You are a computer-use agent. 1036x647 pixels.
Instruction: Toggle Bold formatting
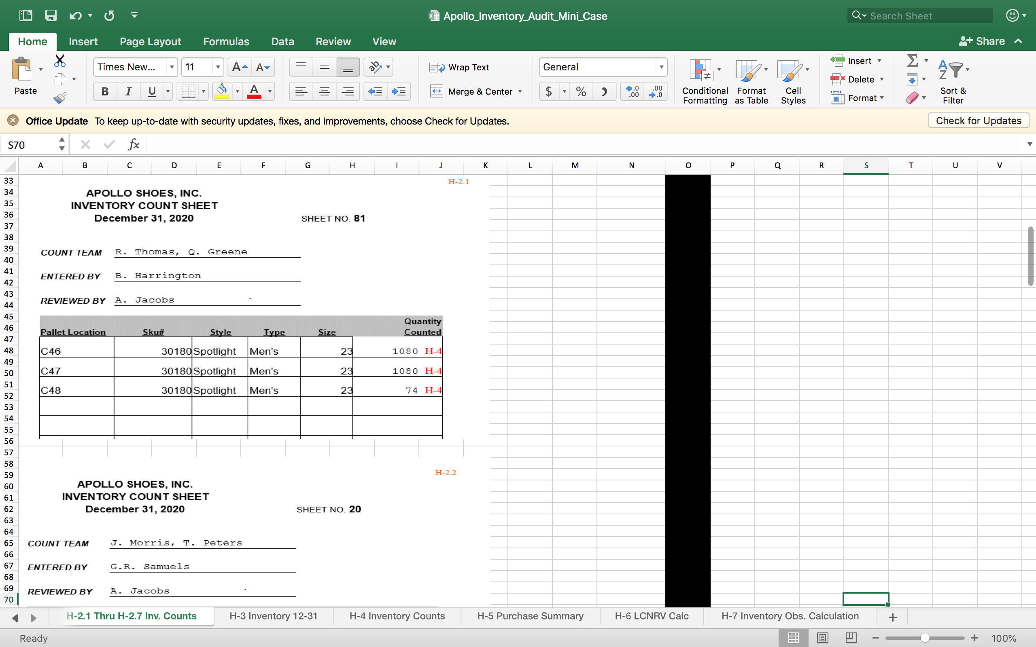105,91
